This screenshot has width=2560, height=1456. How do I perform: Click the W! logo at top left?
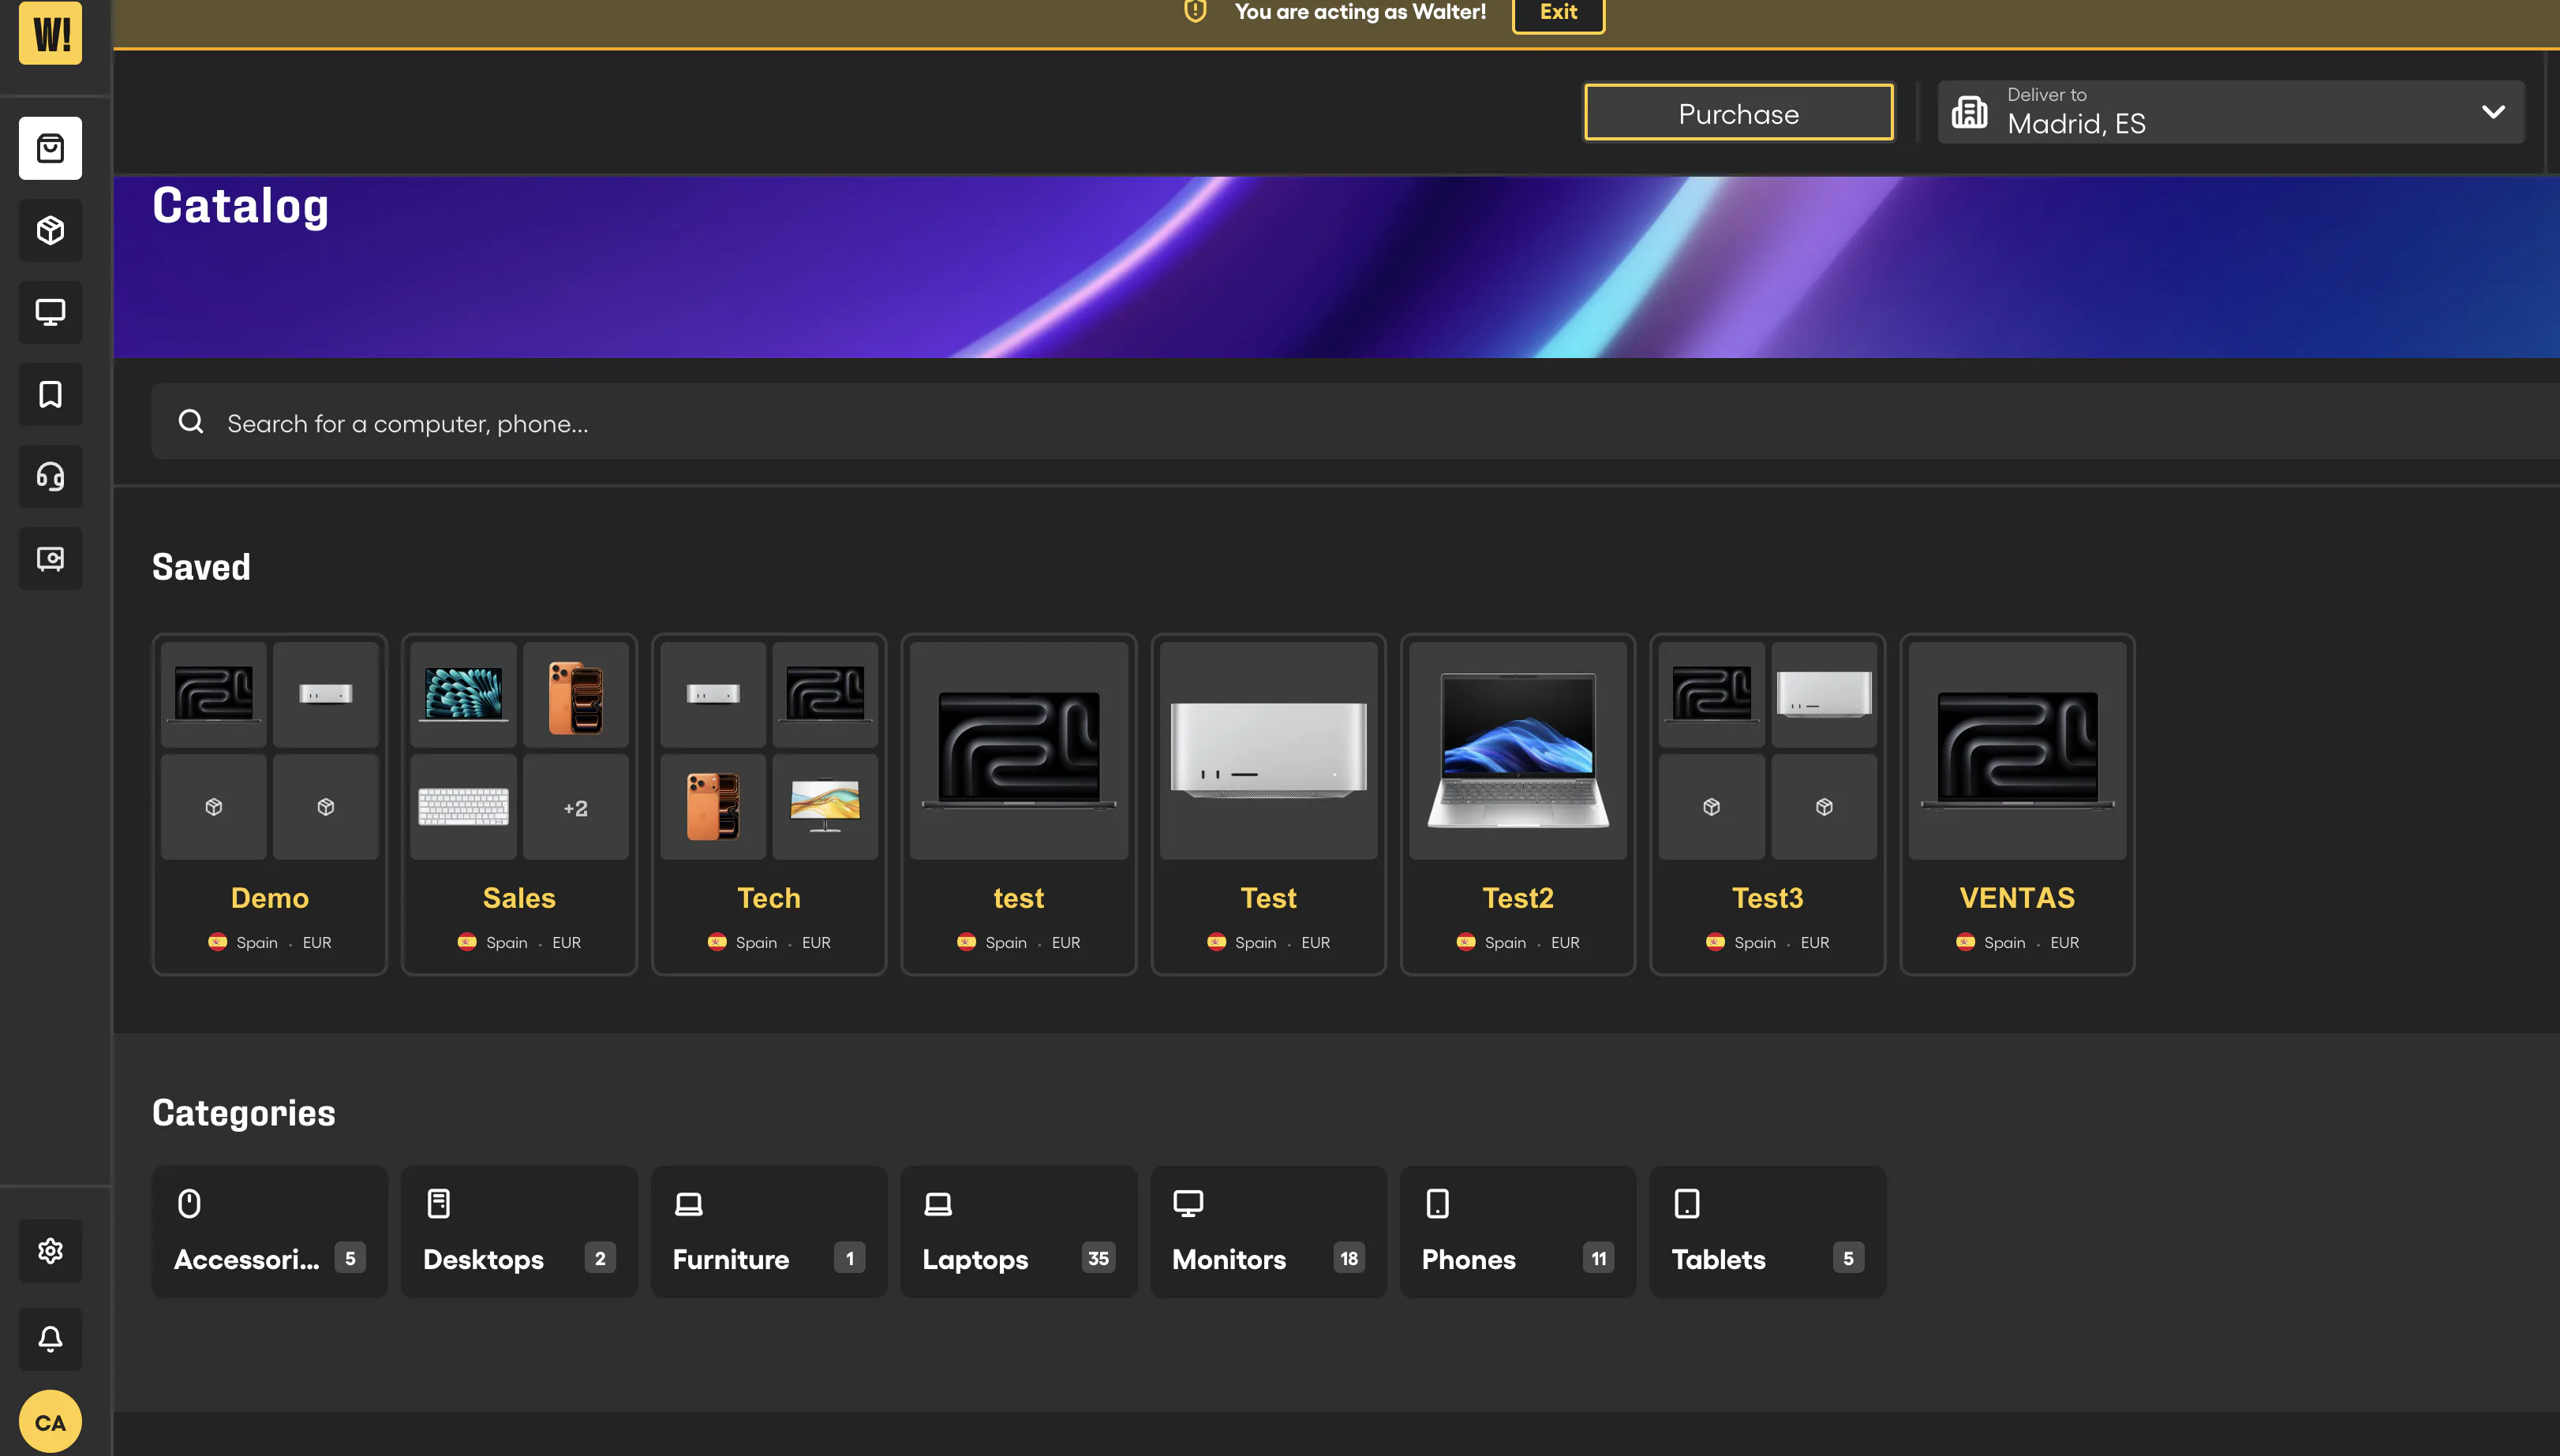point(50,32)
